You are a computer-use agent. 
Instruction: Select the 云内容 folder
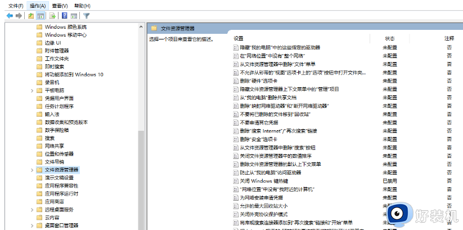pyautogui.click(x=48, y=218)
